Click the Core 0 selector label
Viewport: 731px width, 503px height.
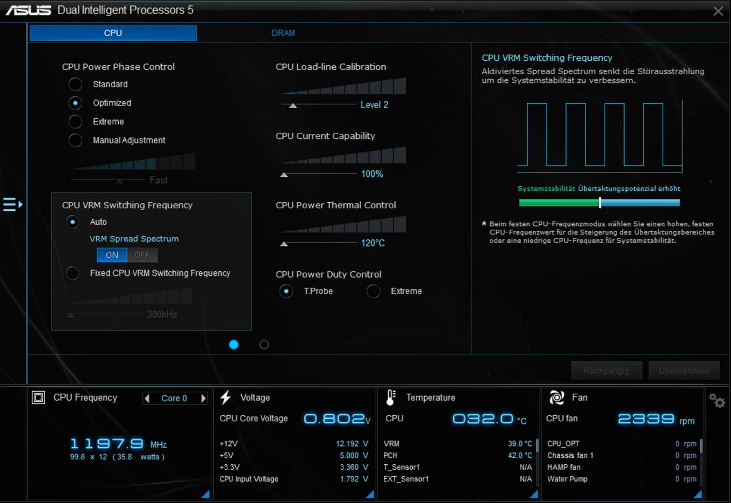[174, 398]
